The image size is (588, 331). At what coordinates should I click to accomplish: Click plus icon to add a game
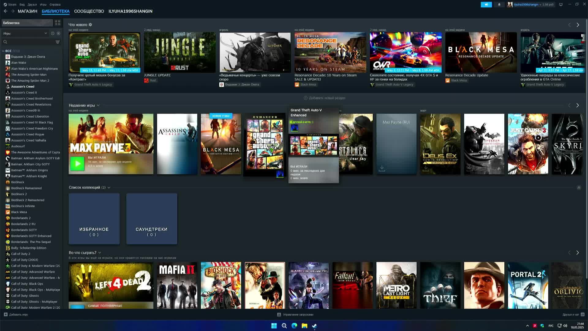tap(6, 314)
